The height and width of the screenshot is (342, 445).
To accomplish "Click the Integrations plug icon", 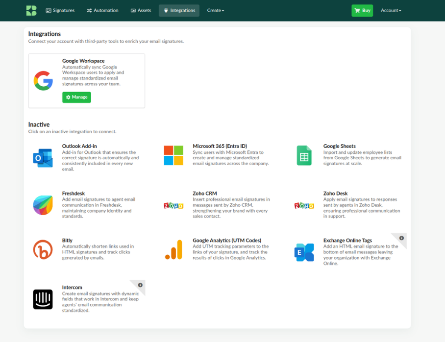I will coord(166,10).
